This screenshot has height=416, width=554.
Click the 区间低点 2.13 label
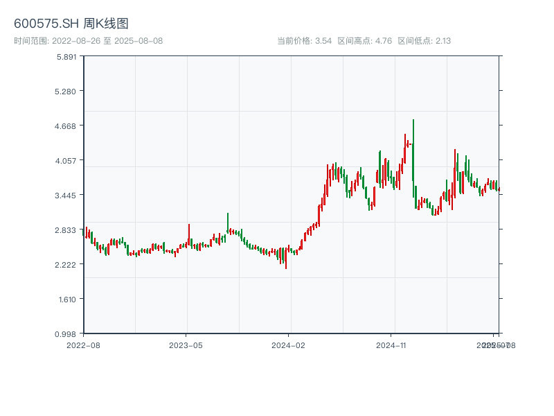pyautogui.click(x=425, y=41)
